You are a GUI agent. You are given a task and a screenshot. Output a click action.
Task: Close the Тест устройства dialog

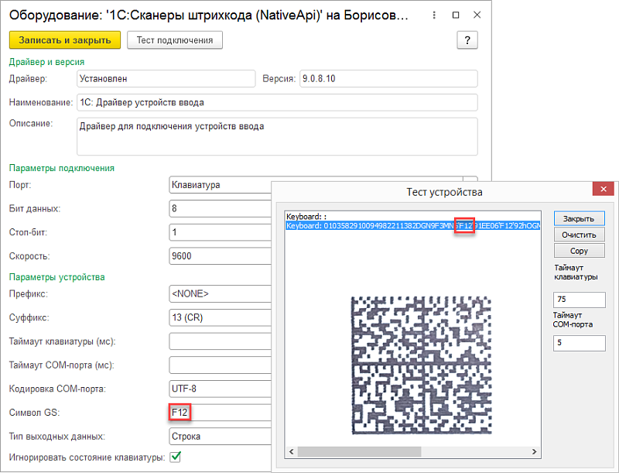pyautogui.click(x=604, y=190)
